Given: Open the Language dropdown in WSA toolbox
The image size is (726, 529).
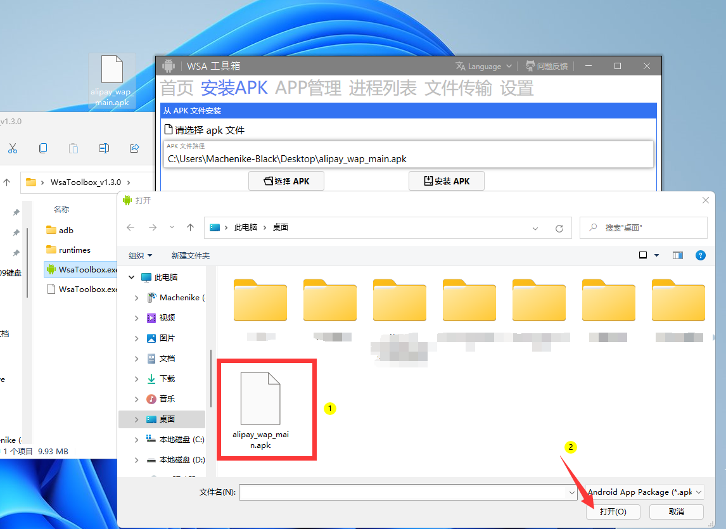Looking at the screenshot, I should coord(483,67).
